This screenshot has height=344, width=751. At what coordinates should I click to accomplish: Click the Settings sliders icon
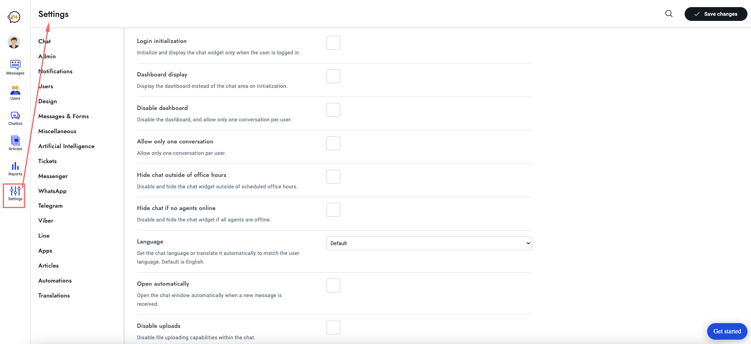coord(15,193)
